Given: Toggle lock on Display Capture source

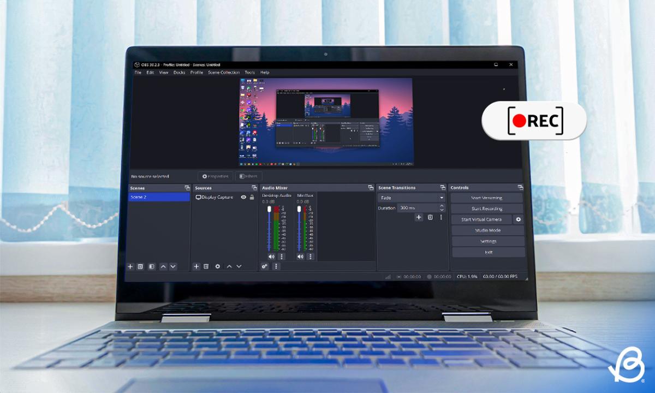Looking at the screenshot, I should point(252,197).
